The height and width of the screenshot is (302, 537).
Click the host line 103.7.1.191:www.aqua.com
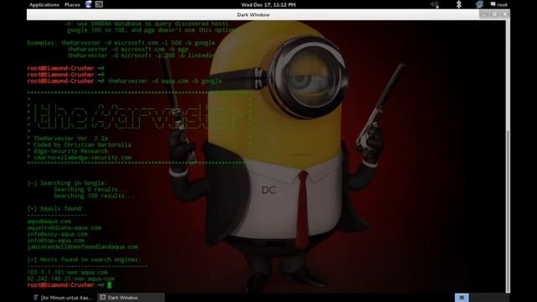(67, 272)
